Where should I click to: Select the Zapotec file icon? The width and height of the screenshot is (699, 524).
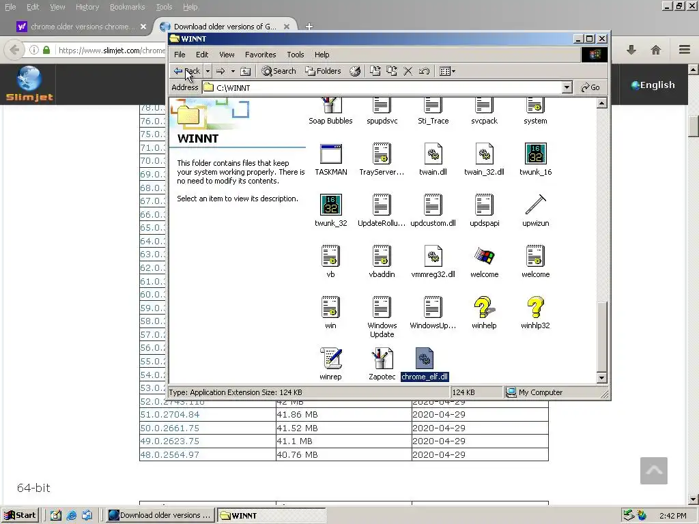tap(382, 364)
